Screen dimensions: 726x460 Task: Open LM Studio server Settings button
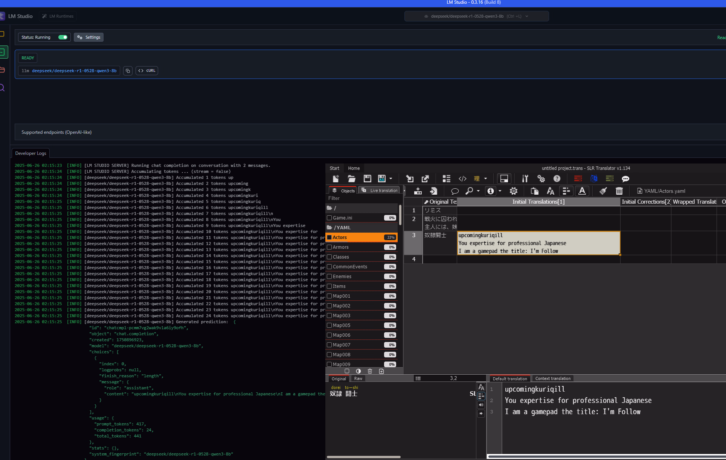click(89, 37)
